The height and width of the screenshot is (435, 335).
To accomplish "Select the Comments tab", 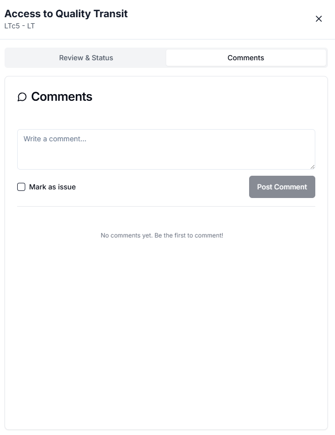I will (x=246, y=58).
